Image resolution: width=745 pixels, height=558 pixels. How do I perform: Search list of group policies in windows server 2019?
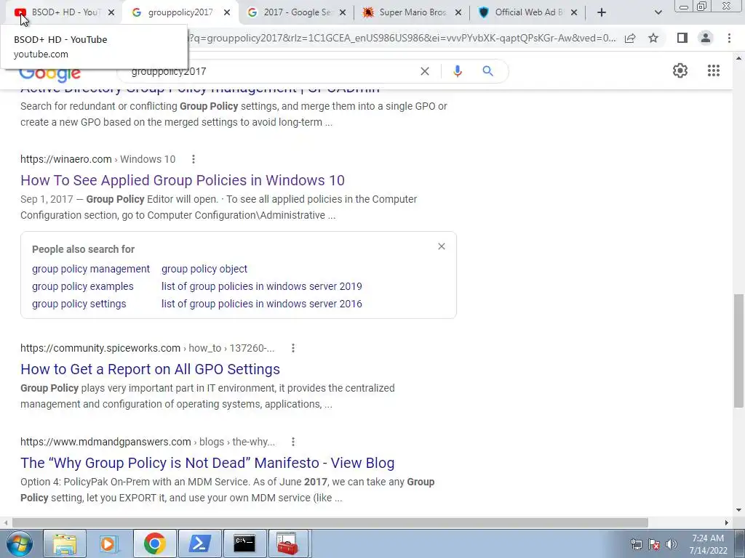click(262, 286)
